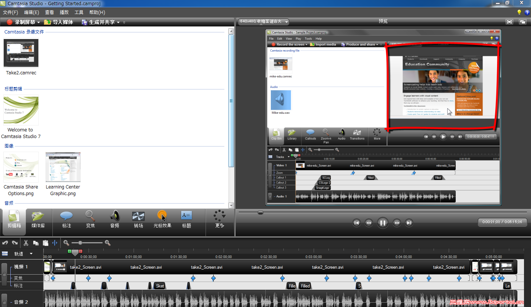Open the 帮助(H) menu

(x=97, y=13)
